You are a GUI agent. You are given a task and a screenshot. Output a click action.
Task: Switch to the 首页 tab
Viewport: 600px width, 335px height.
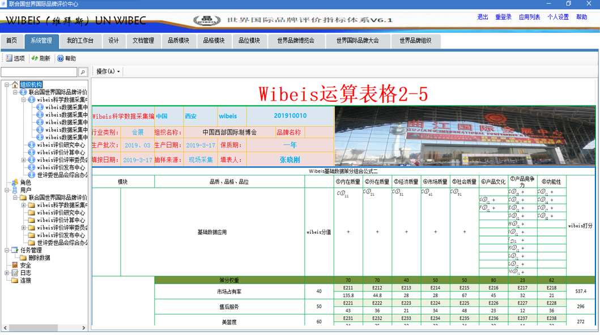[x=12, y=41]
